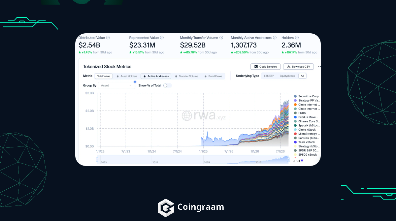Viewport: 396px width, 221px height.
Task: Select the Active Addresses metric tab
Action: (156, 76)
